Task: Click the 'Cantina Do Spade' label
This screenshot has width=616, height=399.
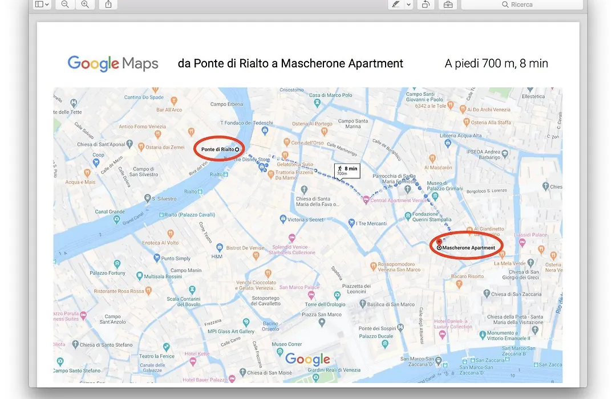Action: (x=144, y=97)
